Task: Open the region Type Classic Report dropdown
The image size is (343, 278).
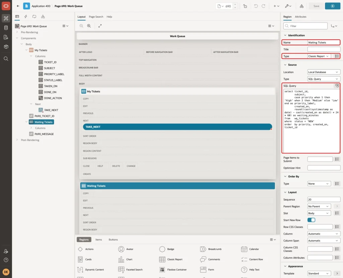Action: [319, 56]
